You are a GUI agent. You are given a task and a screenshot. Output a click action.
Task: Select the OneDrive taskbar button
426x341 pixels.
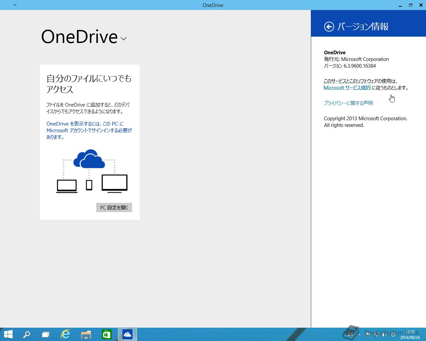click(x=127, y=334)
